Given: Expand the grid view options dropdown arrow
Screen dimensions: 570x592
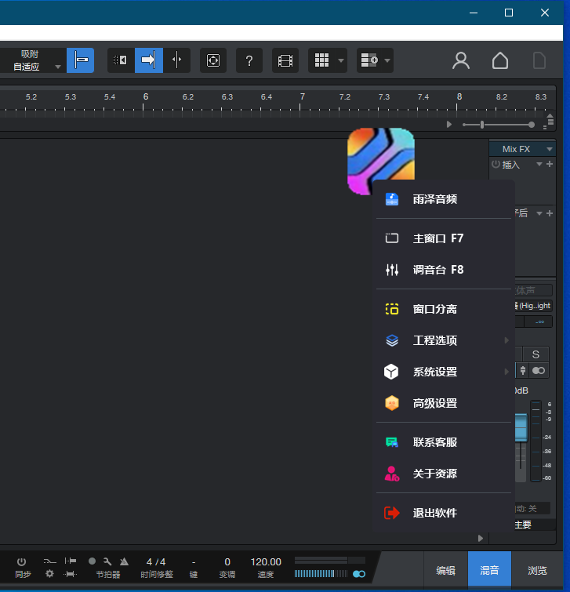Looking at the screenshot, I should coord(341,60).
